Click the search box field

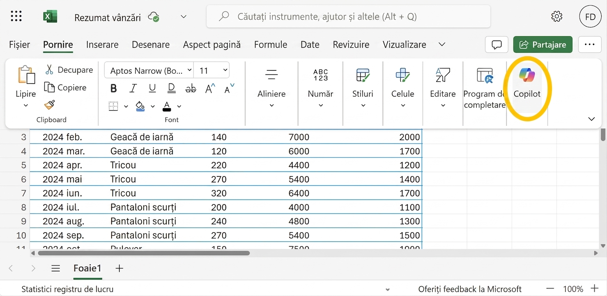[x=348, y=17]
